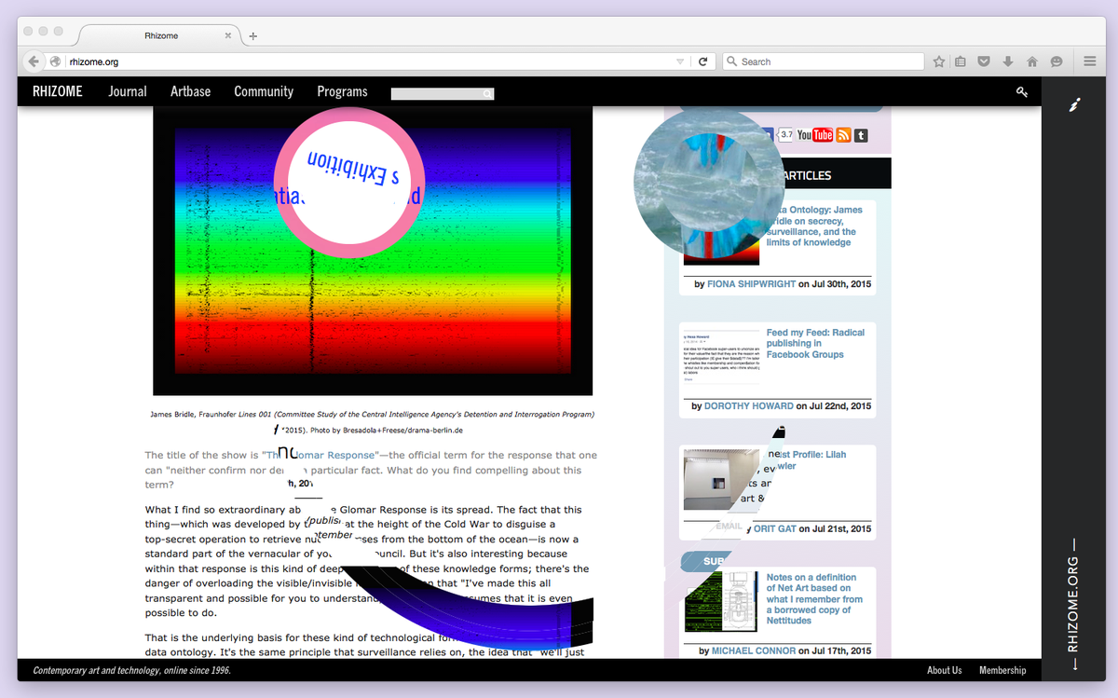Click the key login icon
The height and width of the screenshot is (698, 1118).
[1022, 91]
